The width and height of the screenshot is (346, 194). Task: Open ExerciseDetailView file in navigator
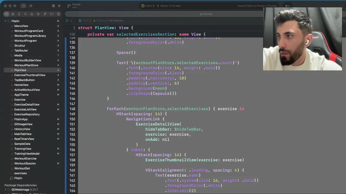click(27, 105)
